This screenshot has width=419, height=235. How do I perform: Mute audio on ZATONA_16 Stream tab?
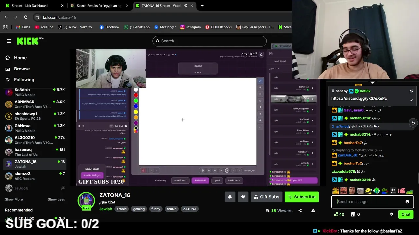pos(185,6)
